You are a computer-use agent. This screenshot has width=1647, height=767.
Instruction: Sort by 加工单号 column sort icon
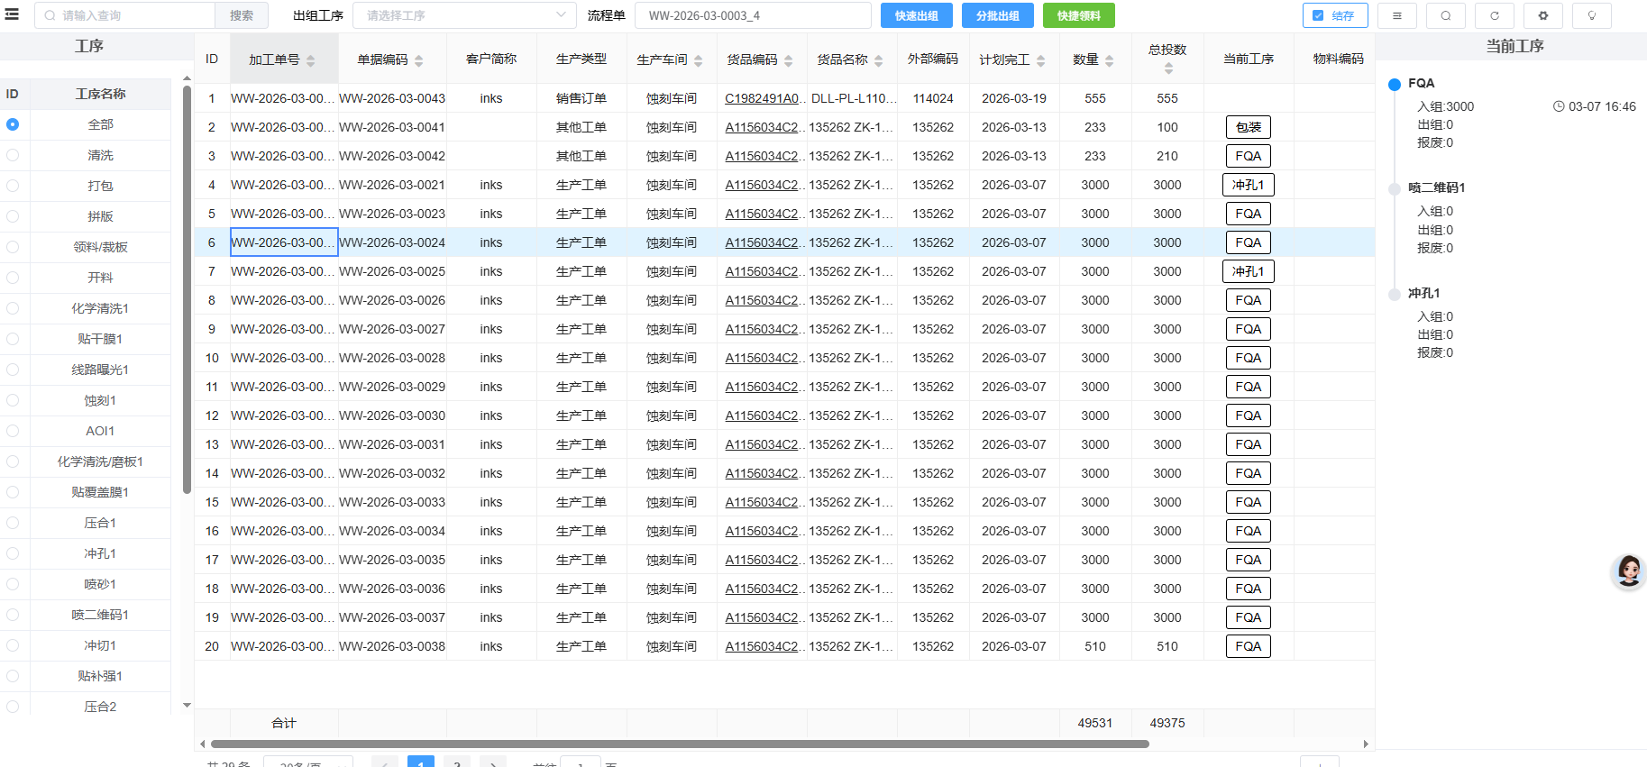(x=311, y=60)
